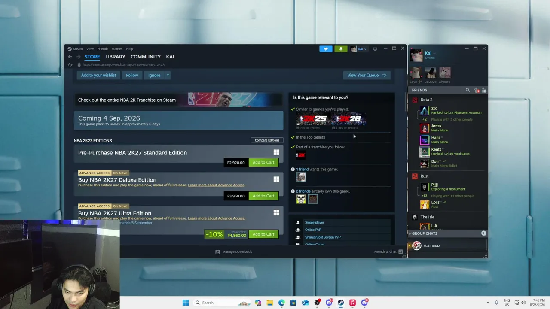Open the Help menu
This screenshot has height=309, width=550.
[130, 49]
